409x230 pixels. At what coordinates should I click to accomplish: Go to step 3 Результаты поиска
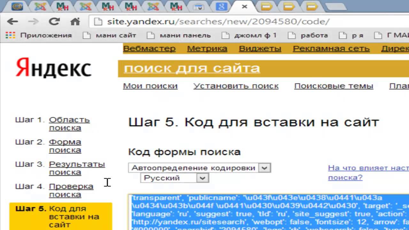77,168
